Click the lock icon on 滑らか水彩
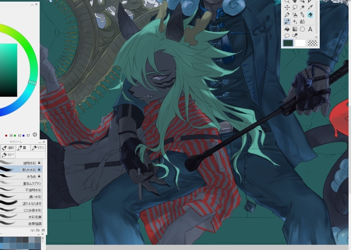The height and width of the screenshot is (250, 351). (x=39, y=169)
